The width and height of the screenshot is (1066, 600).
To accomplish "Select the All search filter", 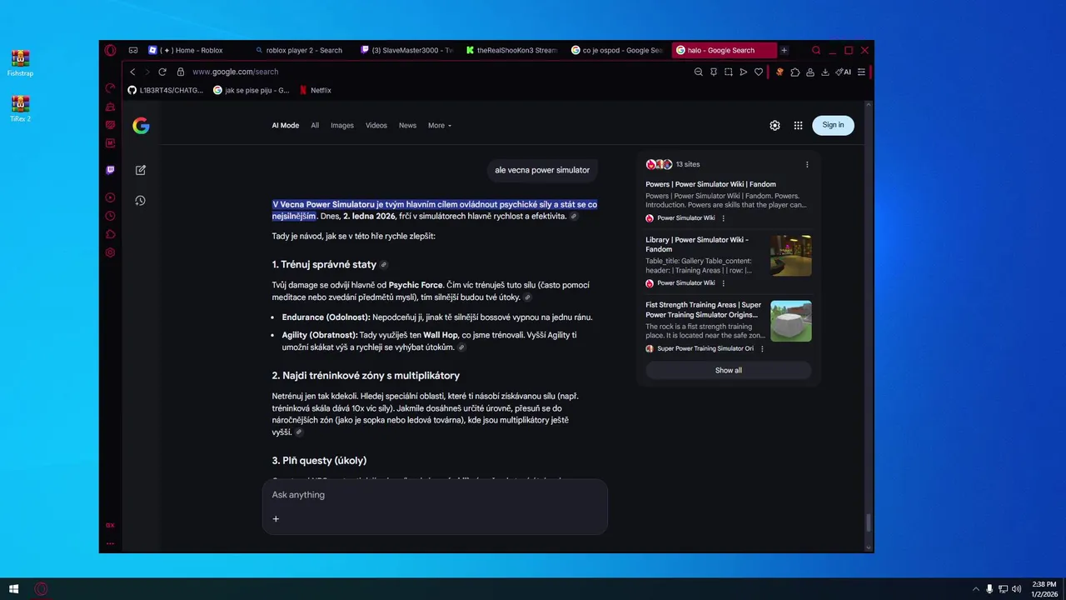I will [x=315, y=125].
